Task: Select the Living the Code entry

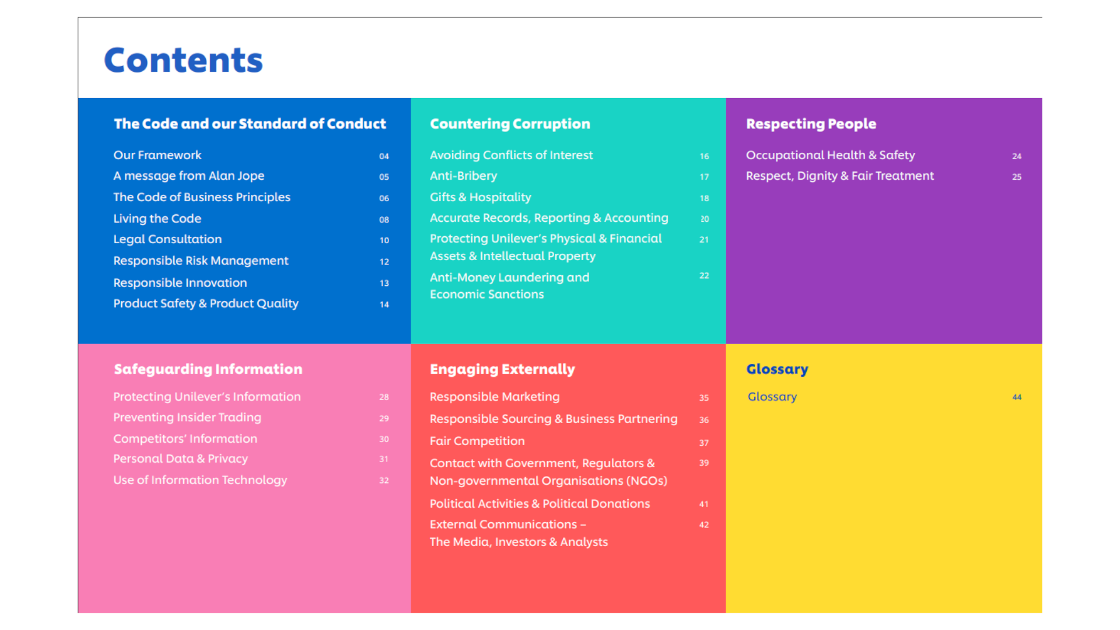Action: pyautogui.click(x=157, y=218)
